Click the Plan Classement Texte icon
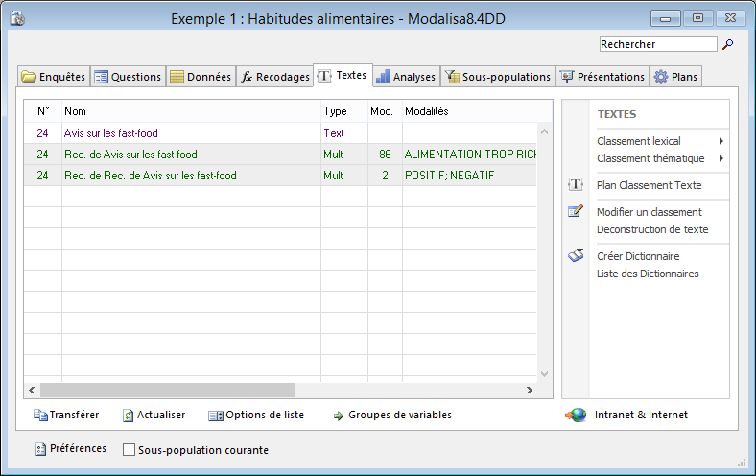Viewport: 756px width, 476px height. 576,185
